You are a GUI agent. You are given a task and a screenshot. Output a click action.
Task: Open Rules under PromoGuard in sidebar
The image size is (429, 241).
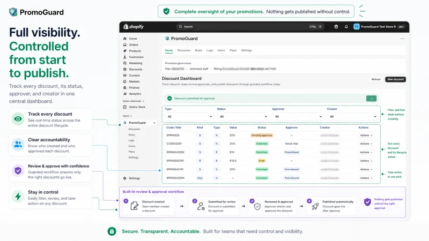[131, 135]
